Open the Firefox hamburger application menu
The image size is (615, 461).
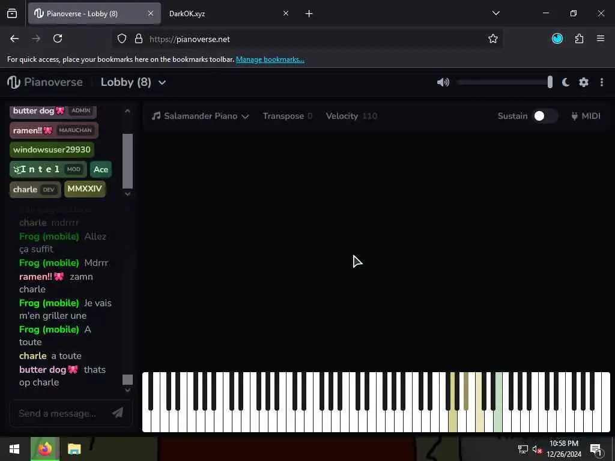[x=601, y=38]
